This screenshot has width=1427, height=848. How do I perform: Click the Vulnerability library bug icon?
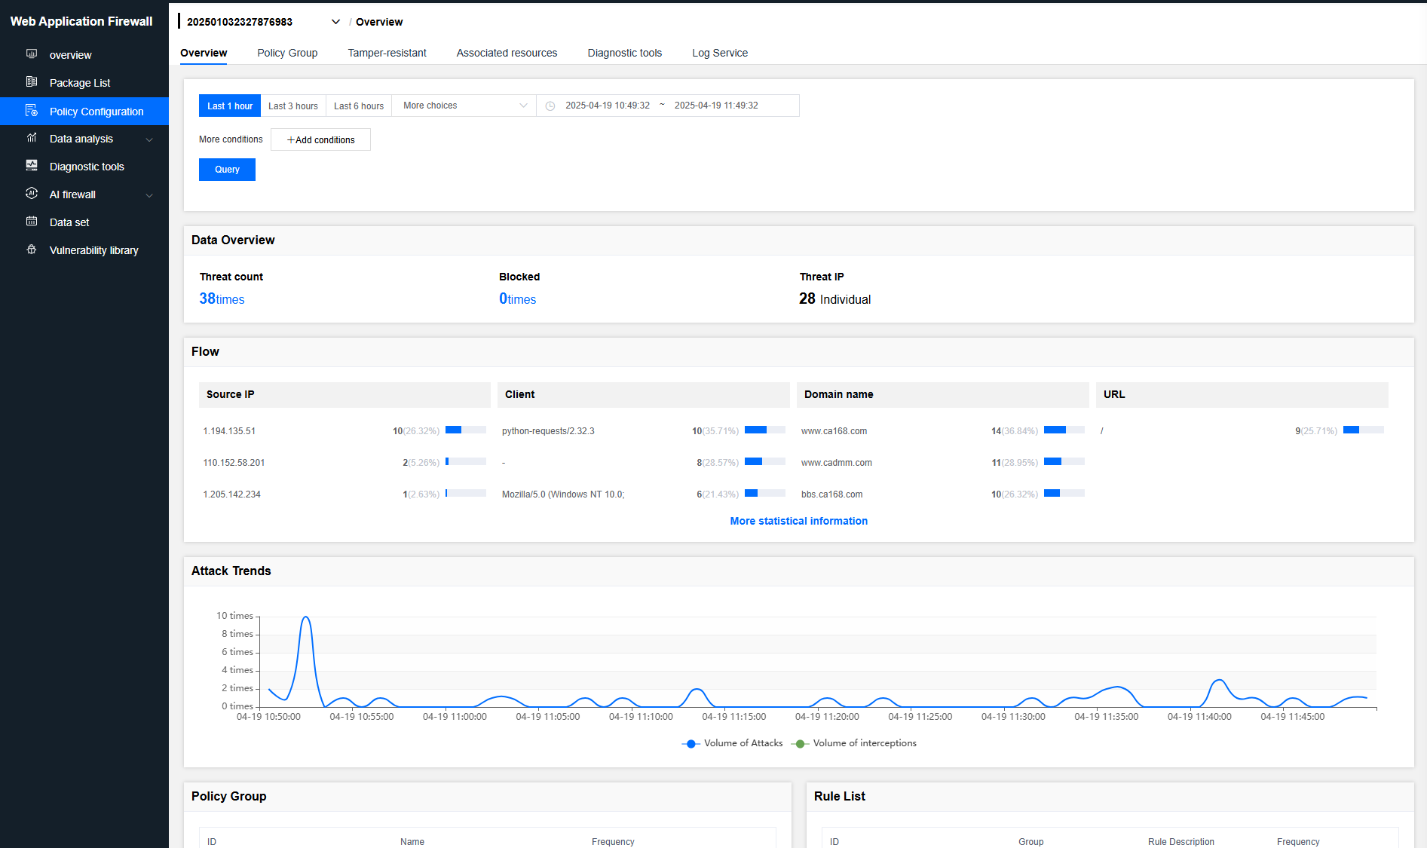click(x=32, y=250)
